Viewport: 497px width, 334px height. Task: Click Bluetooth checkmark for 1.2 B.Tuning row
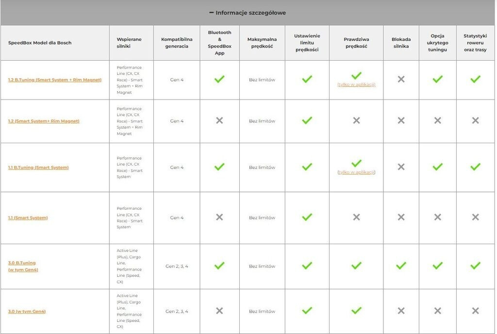[219, 79]
